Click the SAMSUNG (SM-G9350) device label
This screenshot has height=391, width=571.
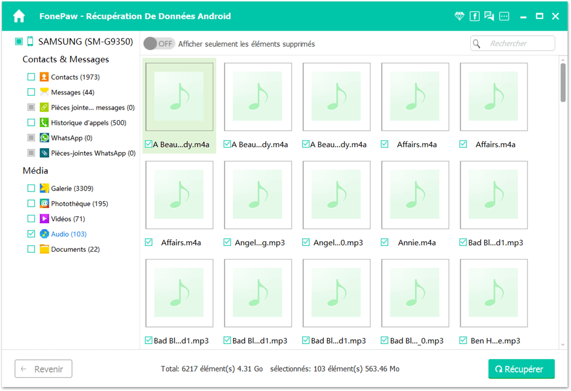pyautogui.click(x=85, y=41)
